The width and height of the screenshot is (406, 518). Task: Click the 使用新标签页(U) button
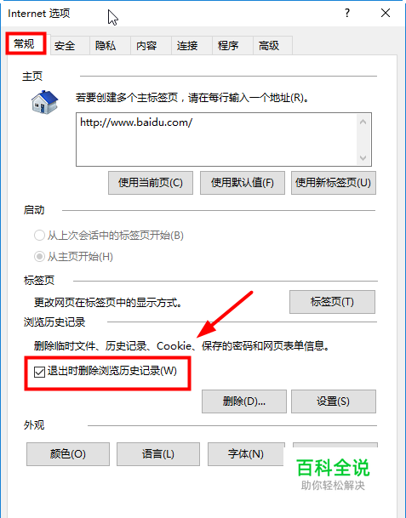coord(334,183)
